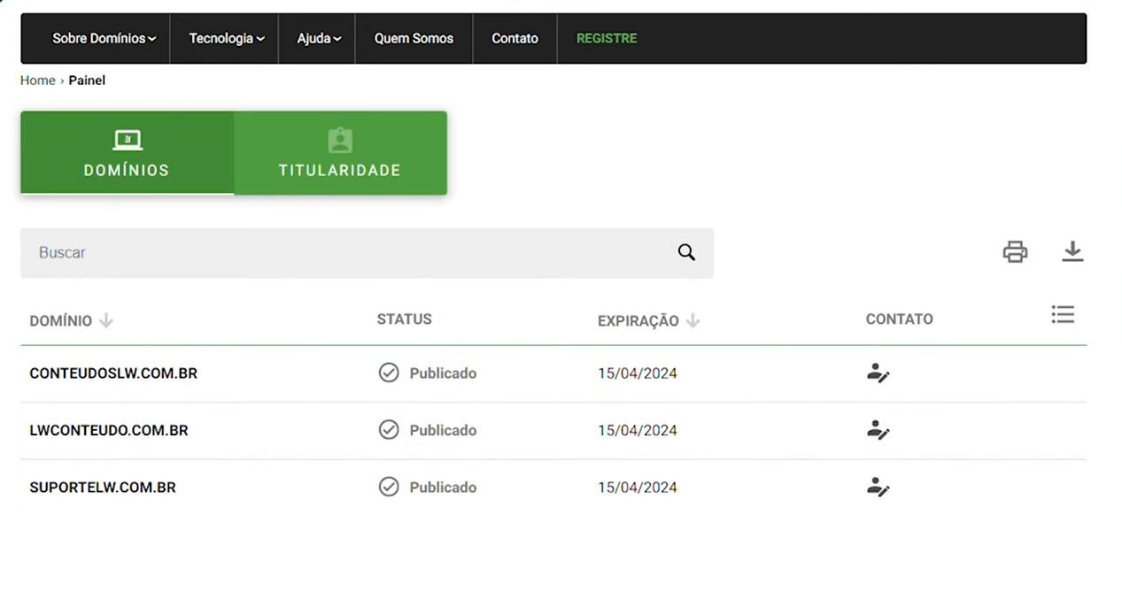The height and width of the screenshot is (615, 1122).
Task: Click the STATUS column header
Action: (x=404, y=319)
